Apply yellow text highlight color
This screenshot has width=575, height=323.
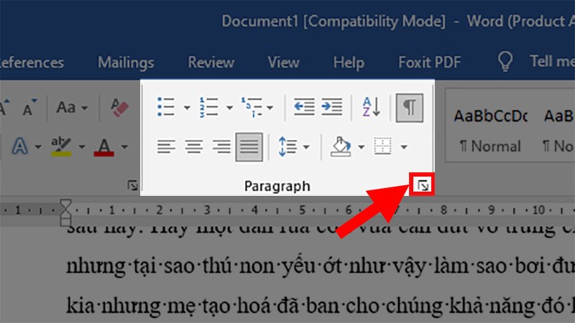tap(61, 146)
